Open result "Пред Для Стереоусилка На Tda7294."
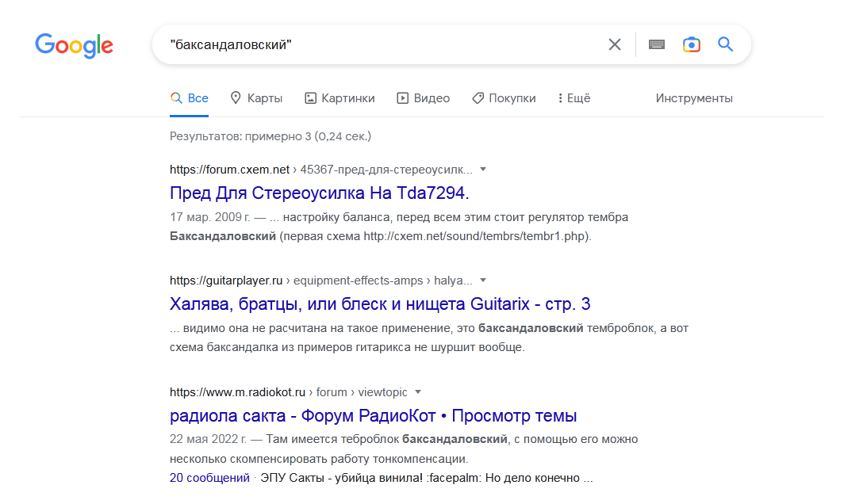This screenshot has height=504, width=844. 319,193
